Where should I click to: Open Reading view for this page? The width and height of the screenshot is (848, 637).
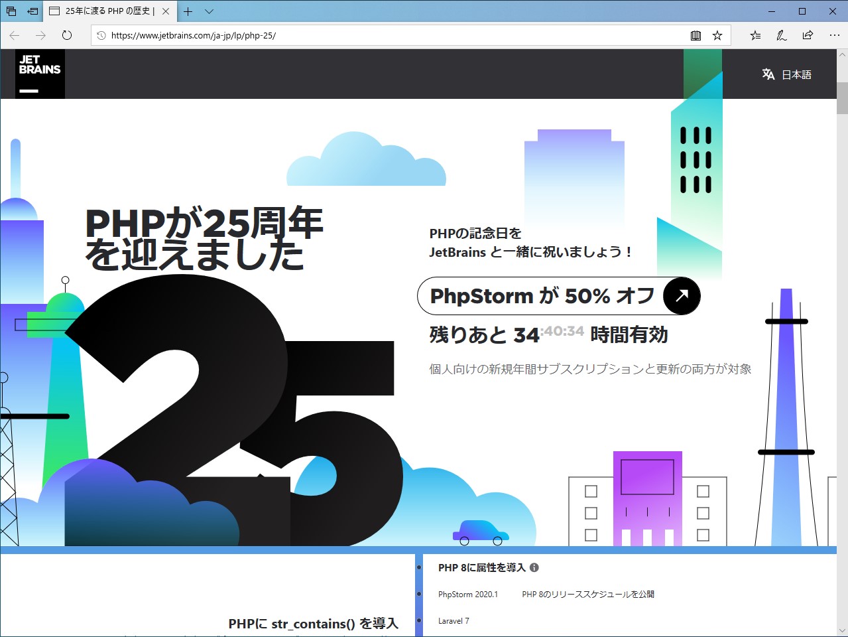click(x=696, y=35)
